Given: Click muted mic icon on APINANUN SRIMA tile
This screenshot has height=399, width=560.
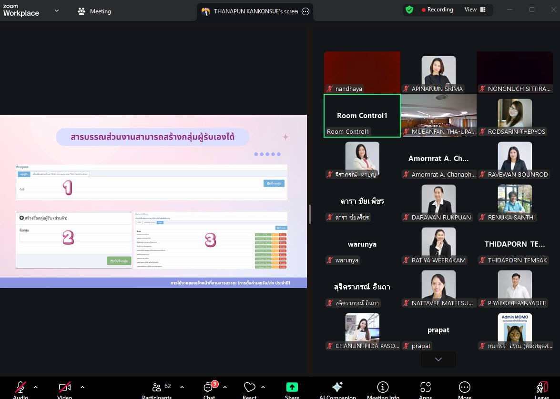Looking at the screenshot, I should coord(406,89).
